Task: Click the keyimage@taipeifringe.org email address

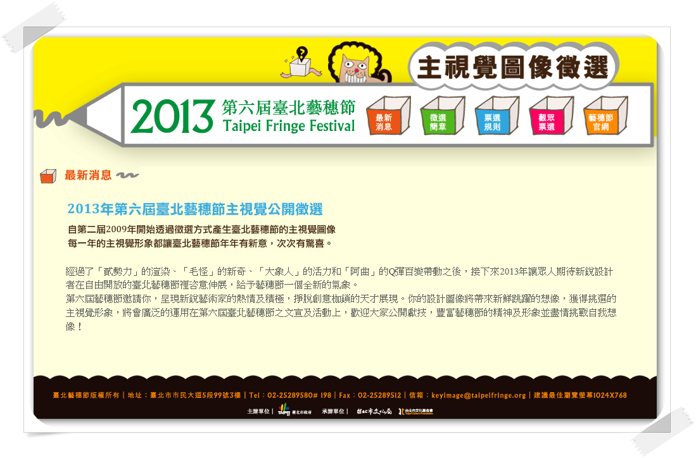Action: click(479, 395)
